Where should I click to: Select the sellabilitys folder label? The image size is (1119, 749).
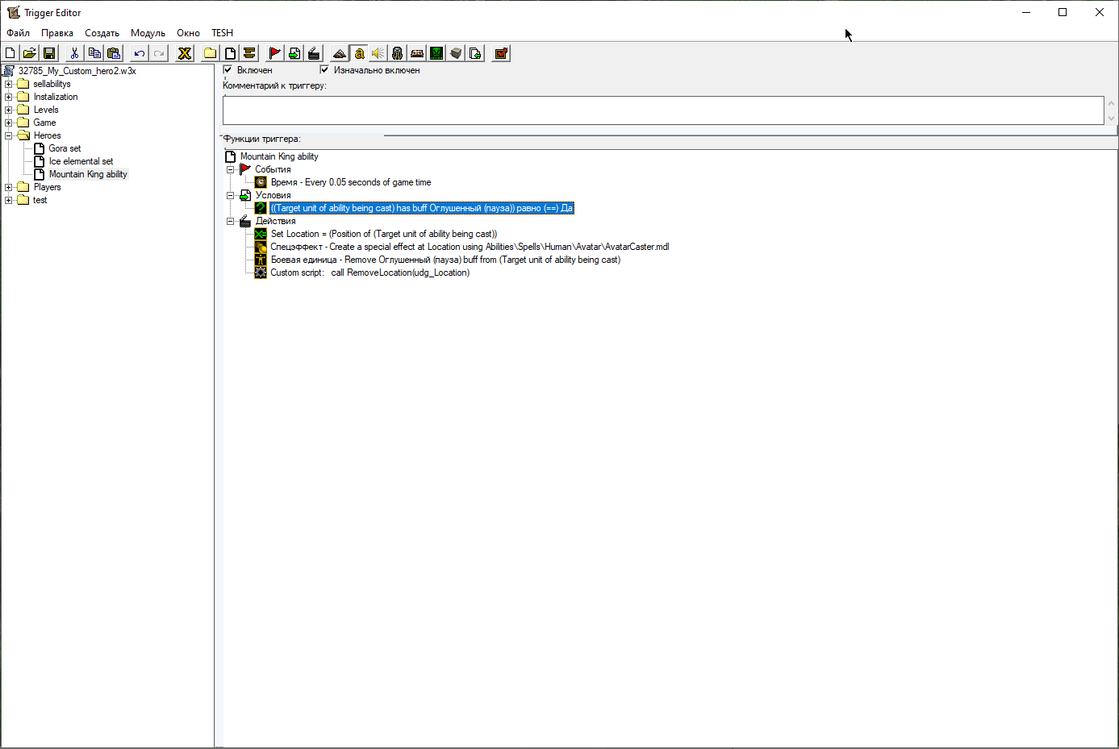[52, 84]
